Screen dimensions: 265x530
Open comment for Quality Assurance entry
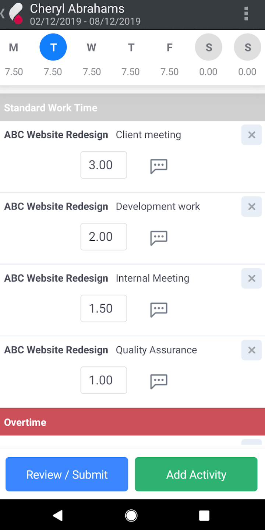point(159,381)
